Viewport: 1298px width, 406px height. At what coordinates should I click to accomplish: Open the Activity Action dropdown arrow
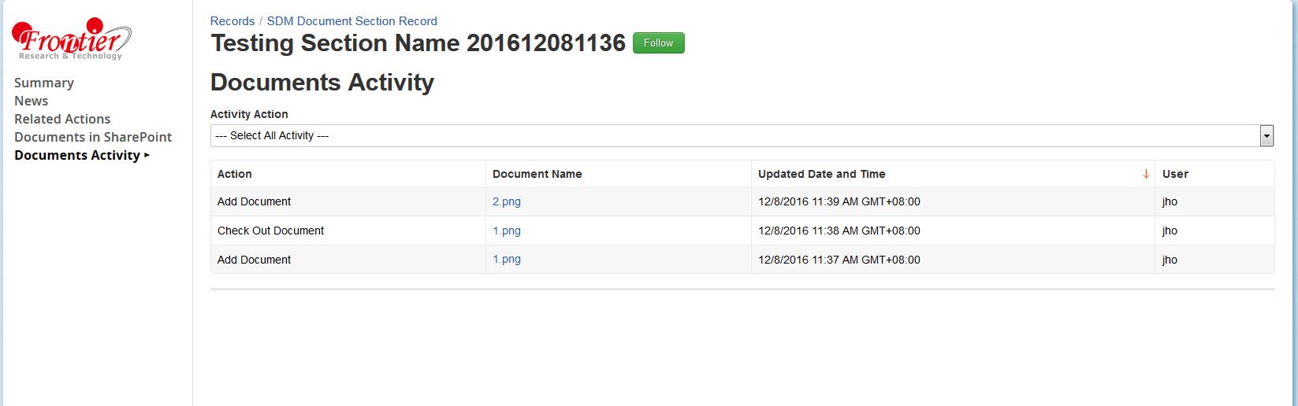pos(1266,136)
